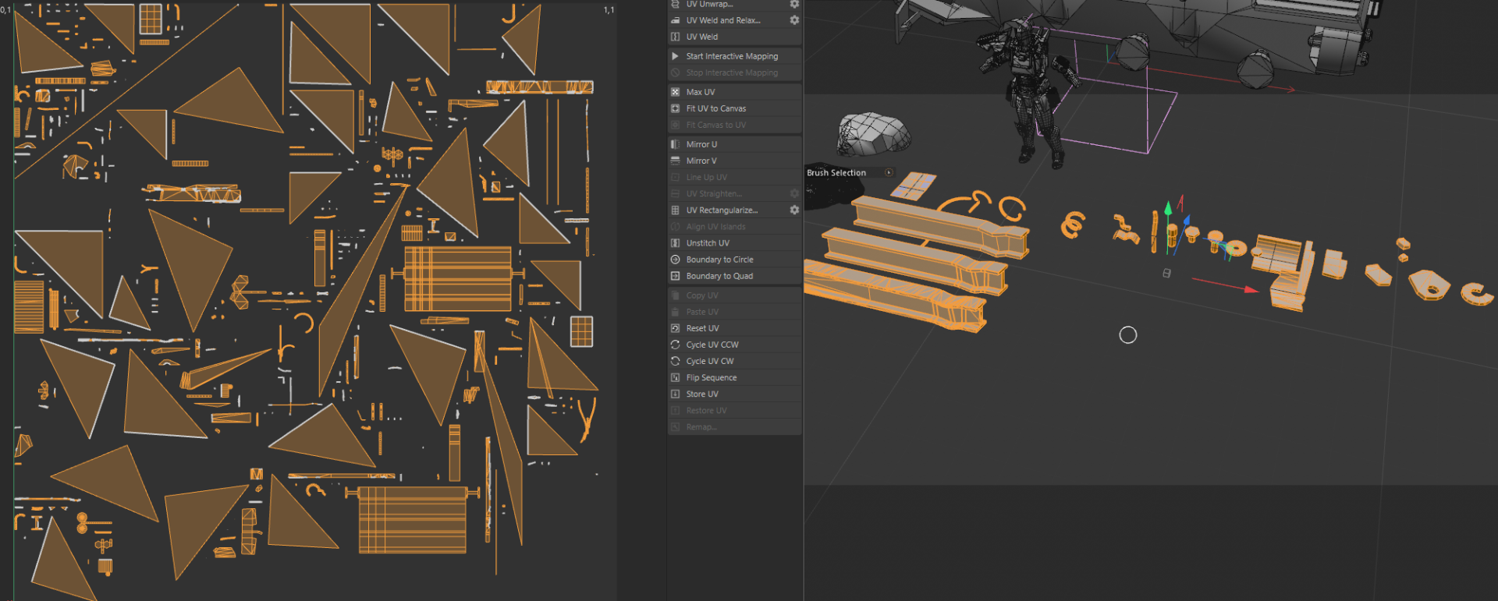1498x601 pixels.
Task: Click the Max UV icon
Action: [x=676, y=92]
